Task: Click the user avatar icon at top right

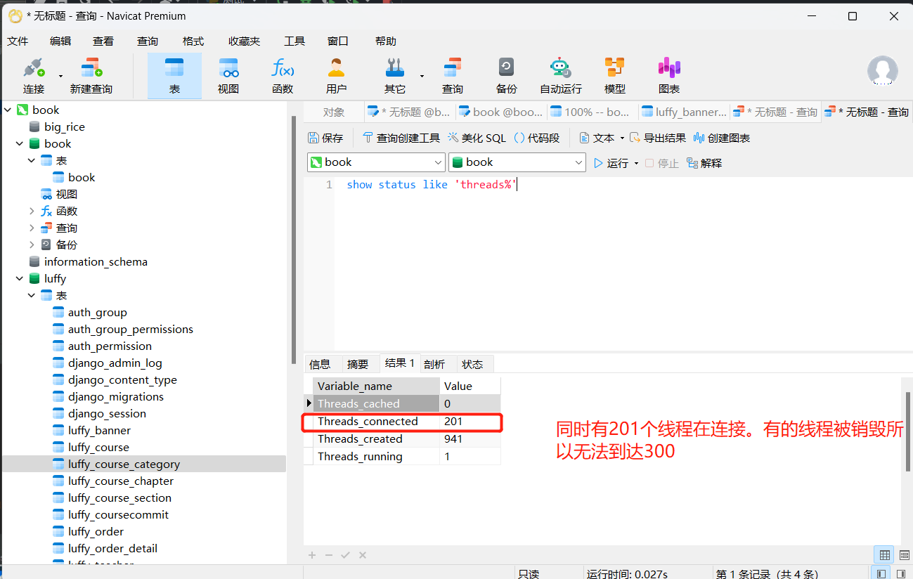Action: (882, 71)
